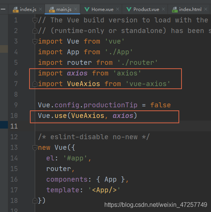211x212 pixels.
Task: Click imports fold end marker at line 7
Action: 35,84
